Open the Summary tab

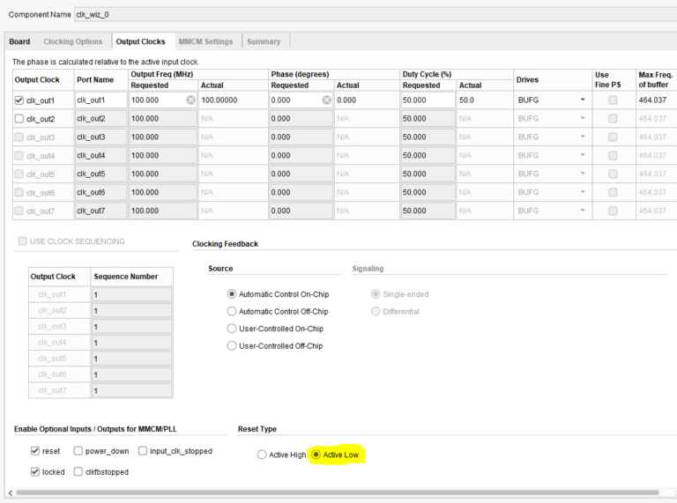(x=264, y=41)
